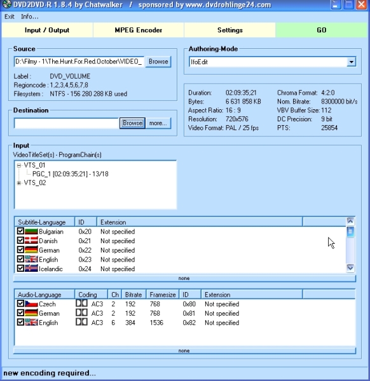Select the VTS_01 tree item label

tap(34, 166)
